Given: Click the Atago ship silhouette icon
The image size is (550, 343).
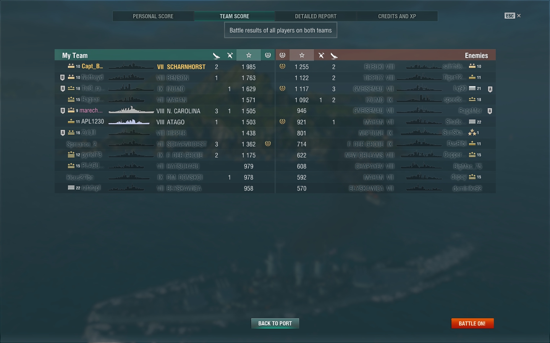Looking at the screenshot, I should coord(129,122).
